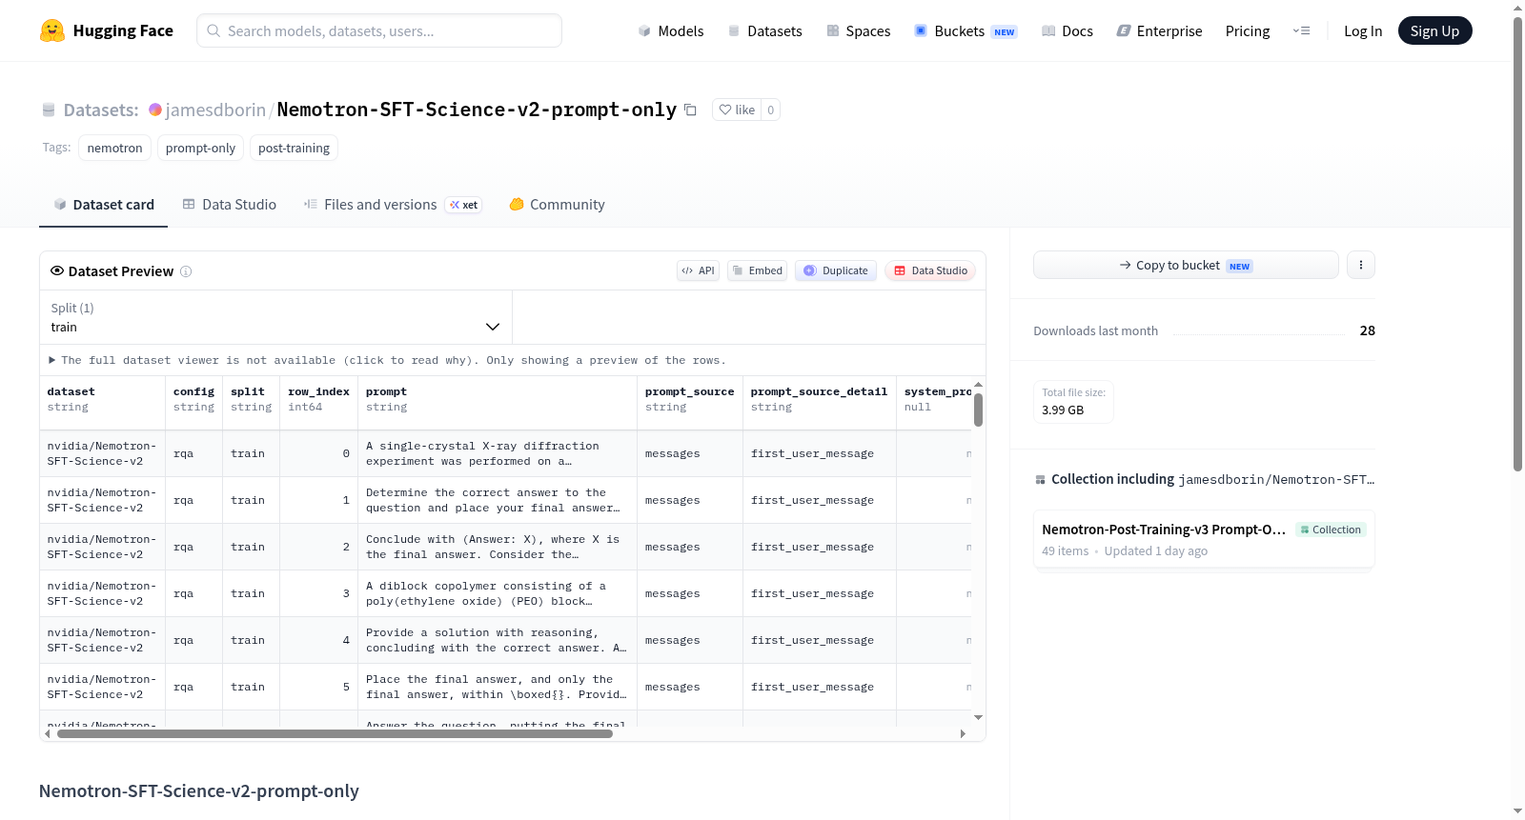Open more options three-dot menu
The image size is (1525, 820).
pos(1361,265)
